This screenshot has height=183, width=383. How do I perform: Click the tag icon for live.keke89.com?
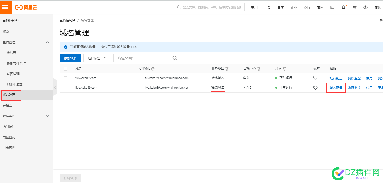click(x=315, y=88)
